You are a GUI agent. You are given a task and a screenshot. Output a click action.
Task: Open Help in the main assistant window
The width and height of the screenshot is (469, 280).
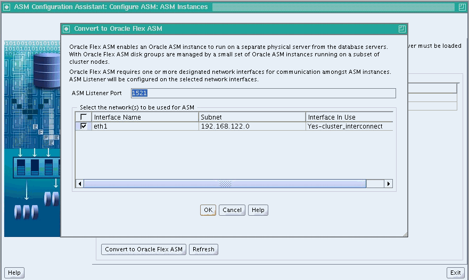click(14, 273)
